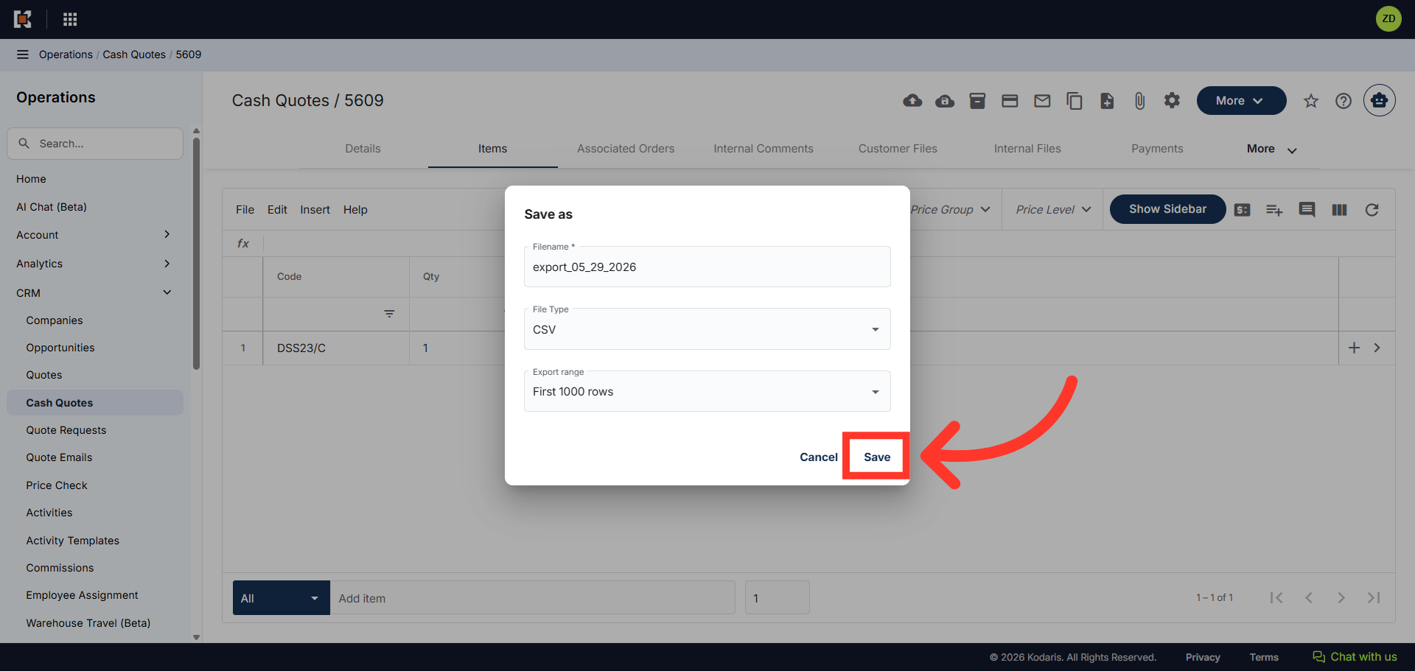Screen dimensions: 1415x671
Task: Click the filter icon under the Code column
Action: [389, 314]
